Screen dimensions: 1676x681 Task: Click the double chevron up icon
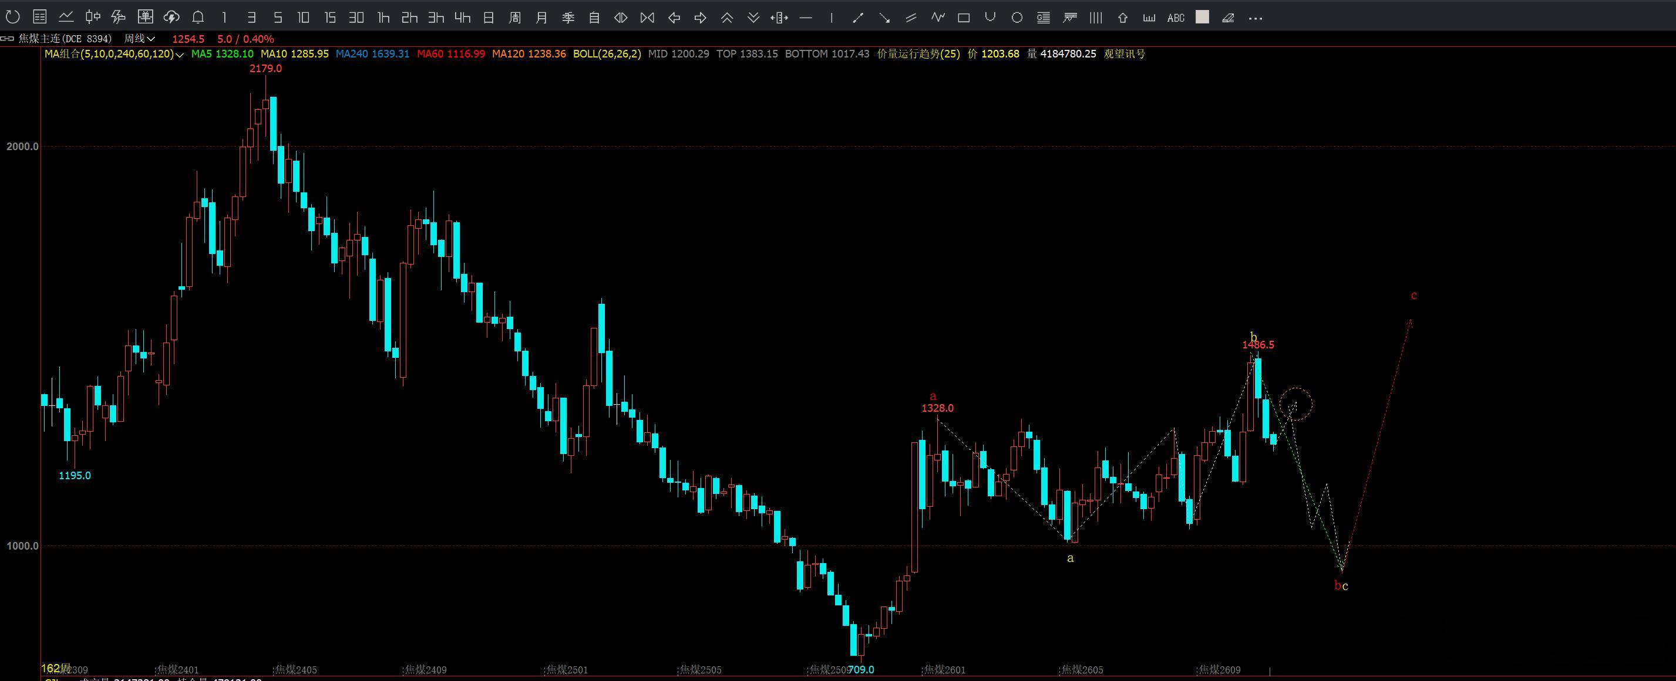click(727, 18)
